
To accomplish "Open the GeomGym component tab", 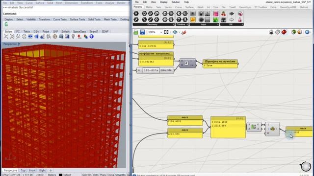I will click(x=245, y=7).
